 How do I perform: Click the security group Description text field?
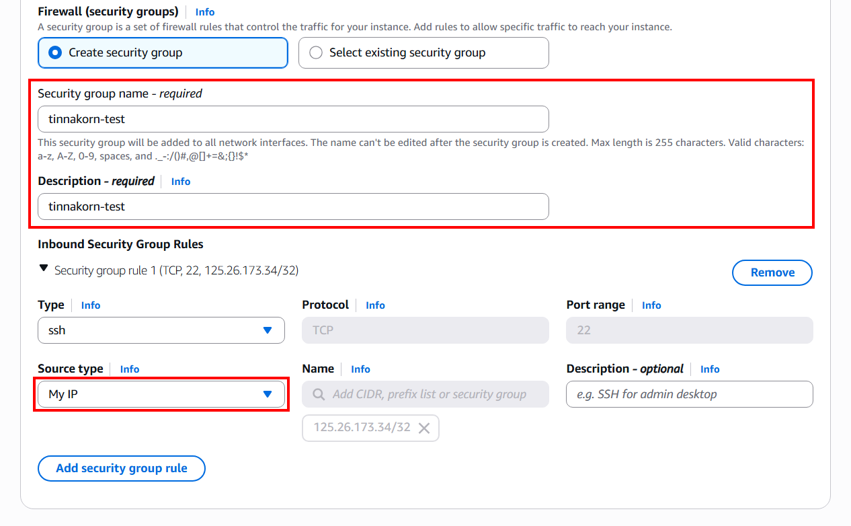tap(293, 206)
